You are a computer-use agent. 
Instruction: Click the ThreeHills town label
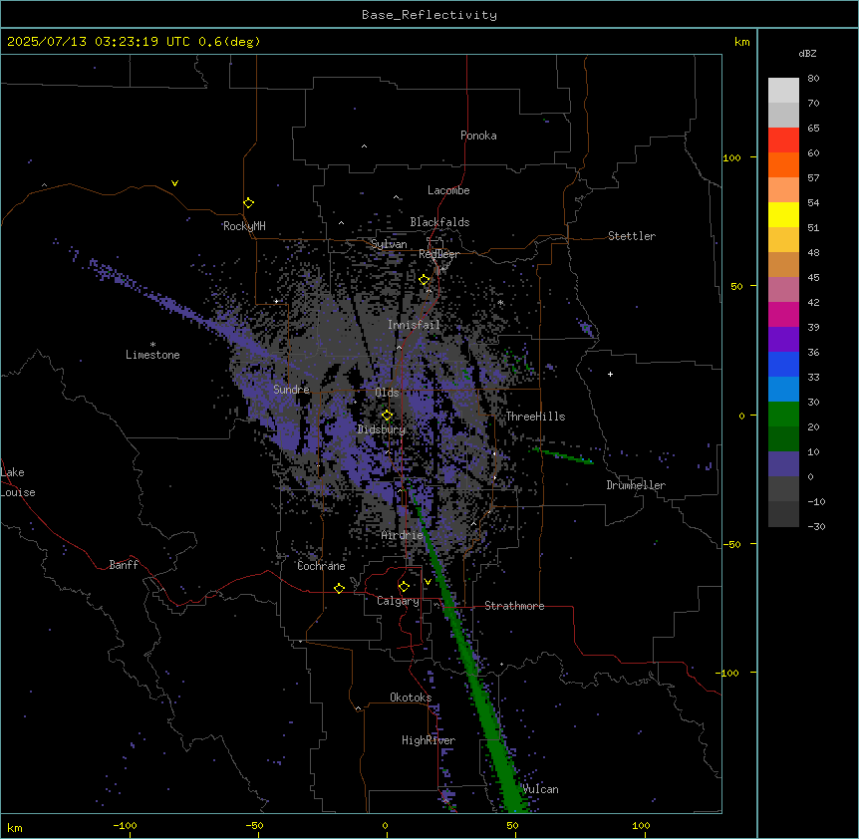pyautogui.click(x=535, y=417)
